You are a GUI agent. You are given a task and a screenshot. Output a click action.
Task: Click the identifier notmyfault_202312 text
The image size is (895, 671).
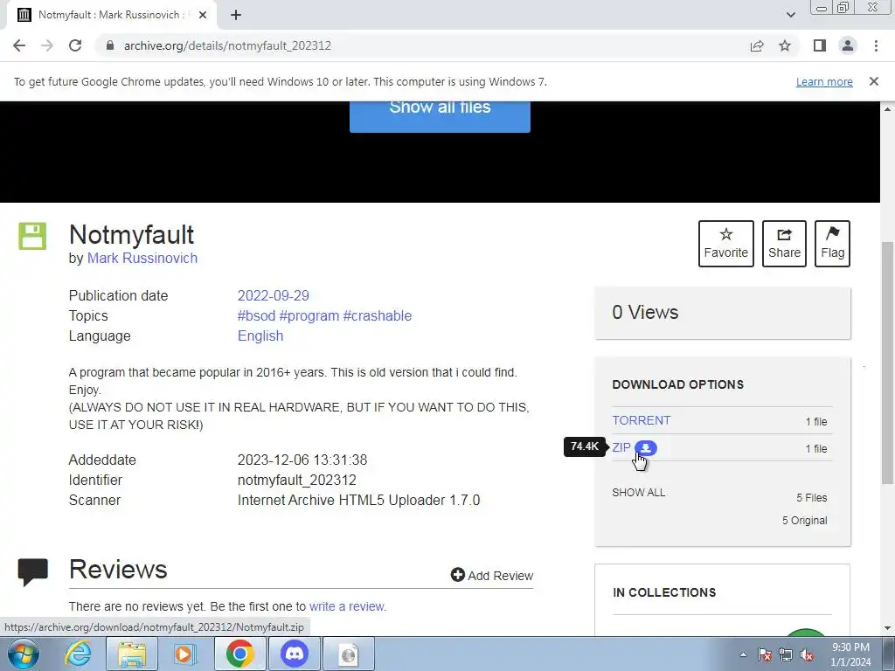point(297,480)
